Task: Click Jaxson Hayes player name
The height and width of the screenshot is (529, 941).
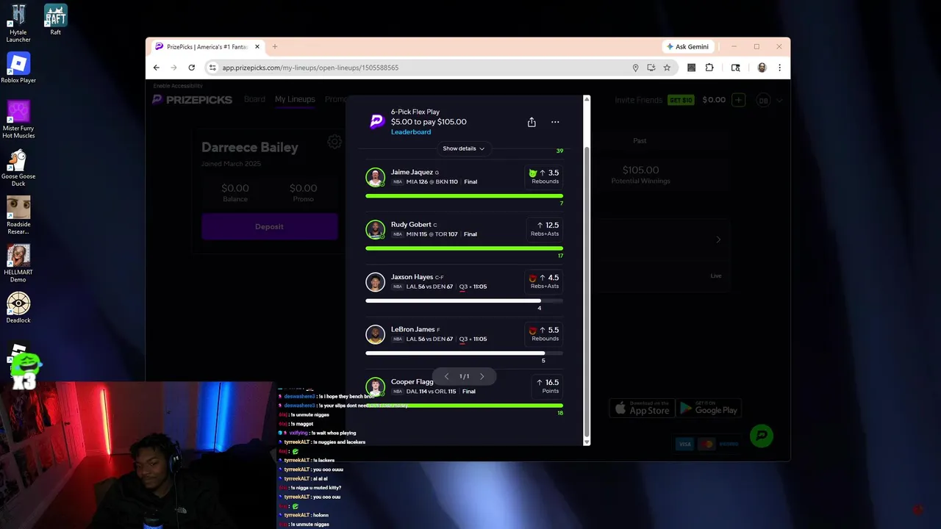Action: click(x=412, y=277)
